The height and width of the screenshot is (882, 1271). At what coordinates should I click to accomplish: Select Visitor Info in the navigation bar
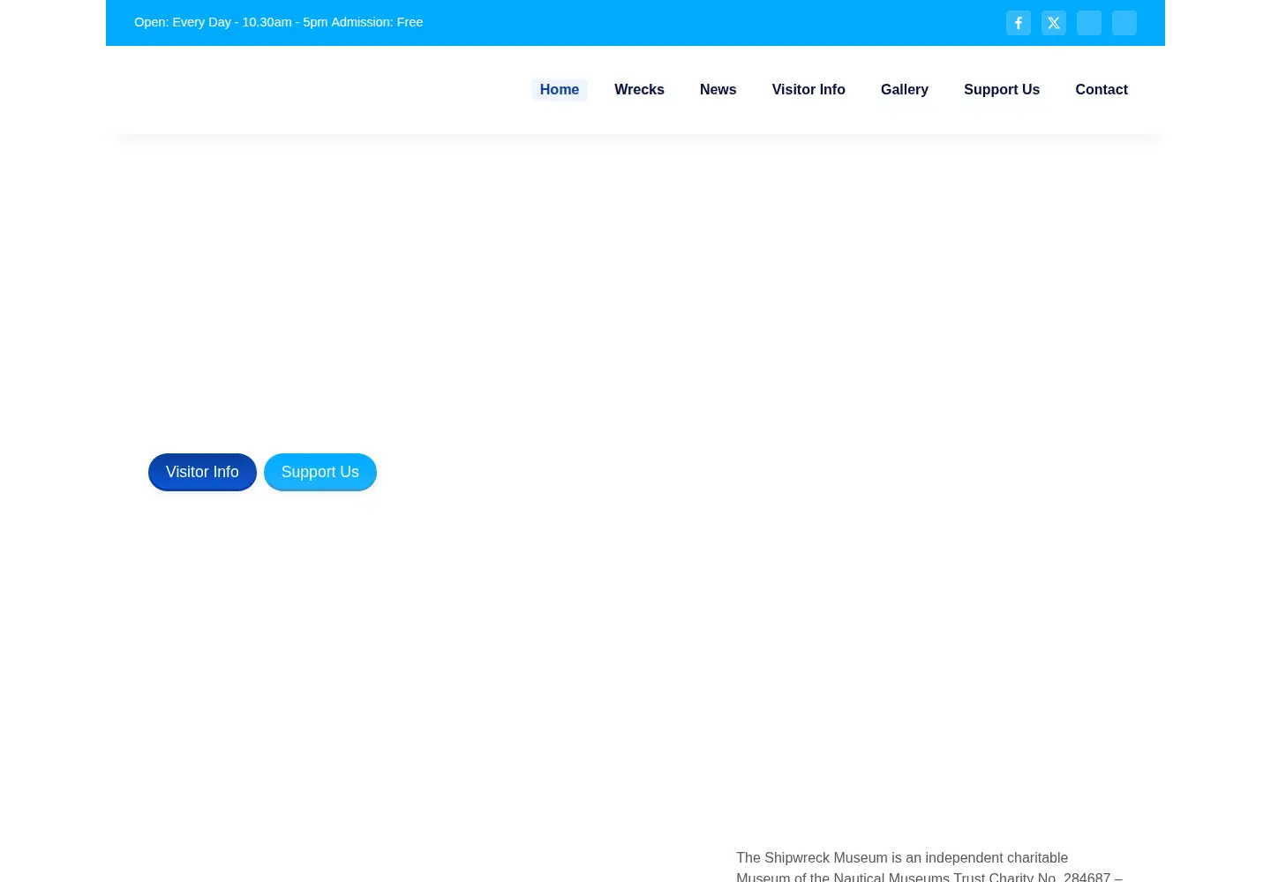pos(808,90)
